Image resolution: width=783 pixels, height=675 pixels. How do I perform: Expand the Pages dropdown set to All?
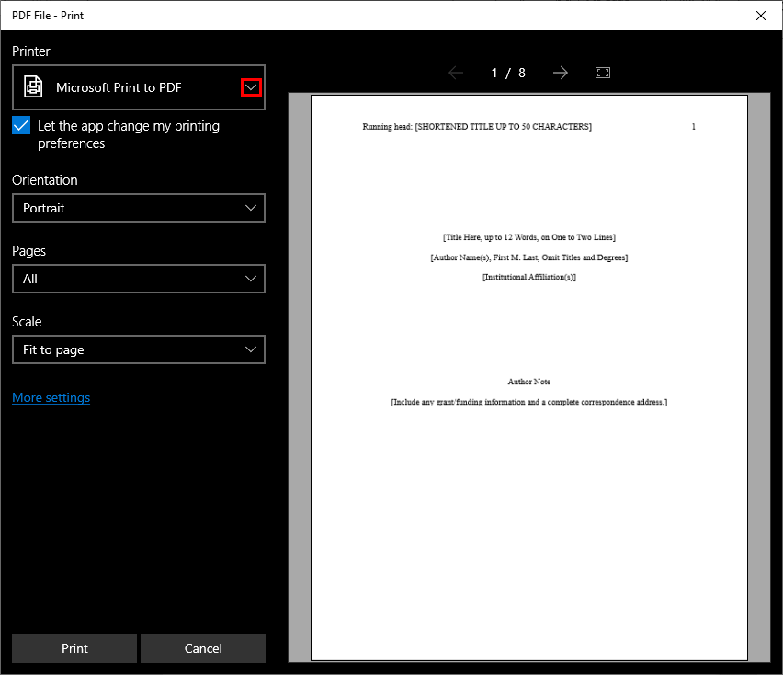point(138,279)
